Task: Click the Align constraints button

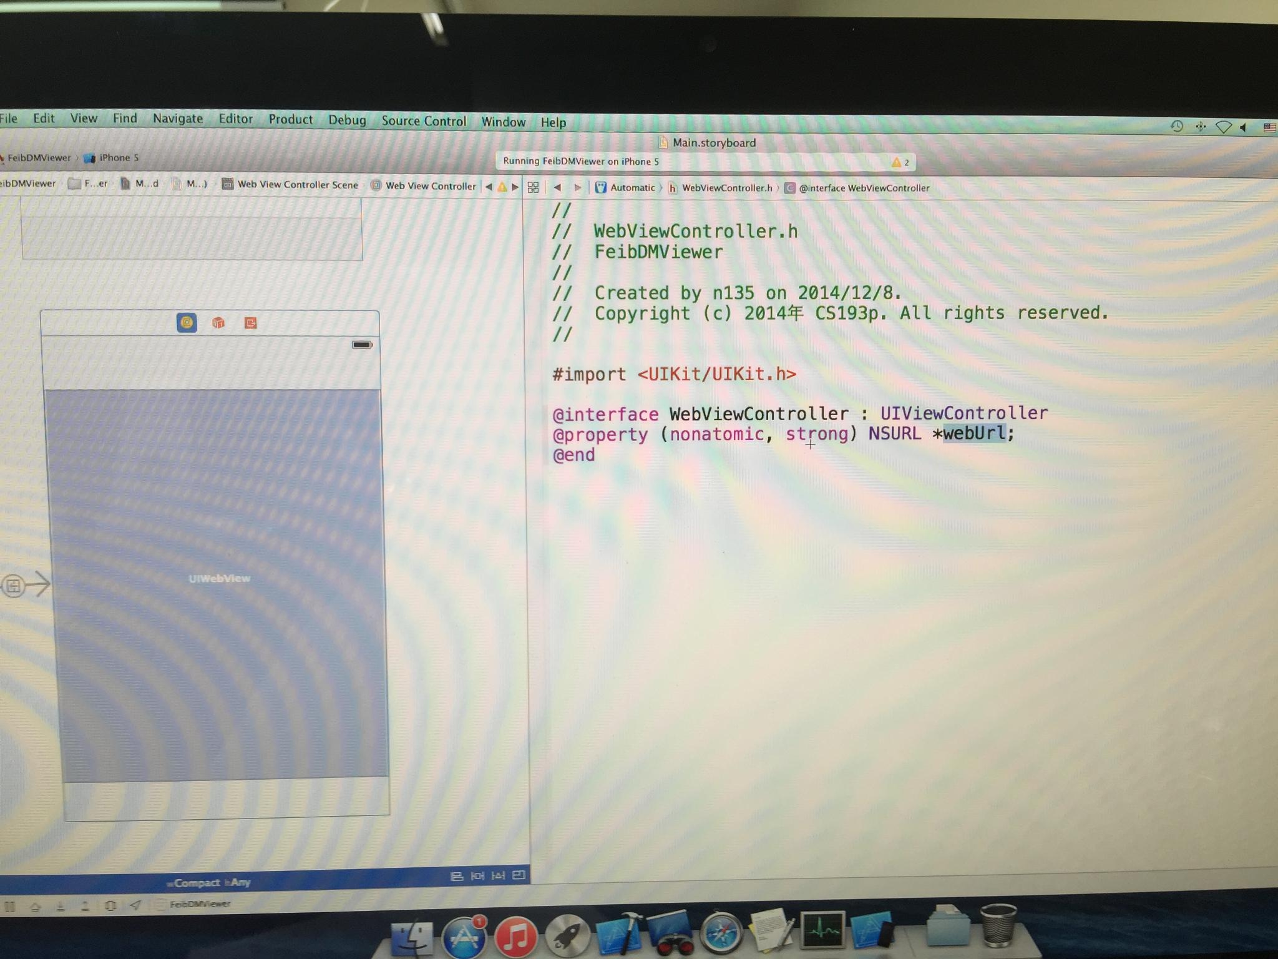Action: (x=457, y=876)
